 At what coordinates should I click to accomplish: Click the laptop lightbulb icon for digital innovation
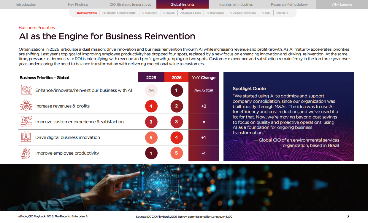26,137
